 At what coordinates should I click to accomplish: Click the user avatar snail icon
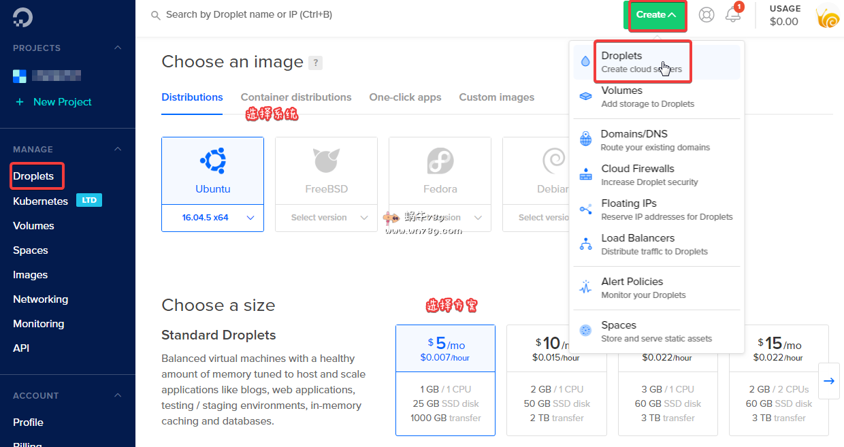pyautogui.click(x=828, y=16)
